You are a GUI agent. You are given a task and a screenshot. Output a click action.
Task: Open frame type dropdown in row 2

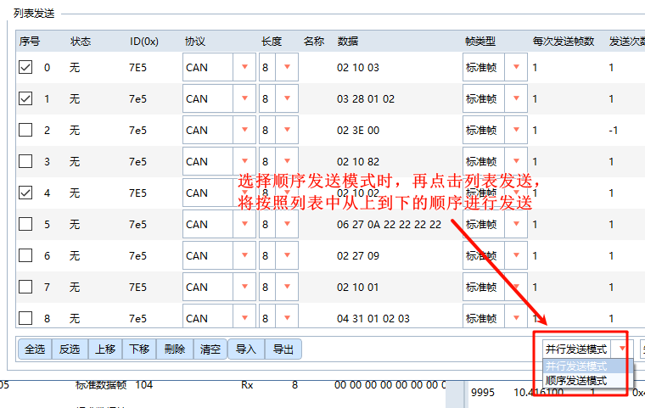tap(516, 130)
